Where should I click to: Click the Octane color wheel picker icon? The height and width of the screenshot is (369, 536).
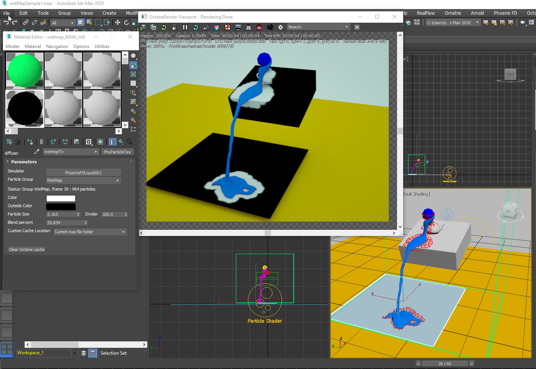coord(217,27)
